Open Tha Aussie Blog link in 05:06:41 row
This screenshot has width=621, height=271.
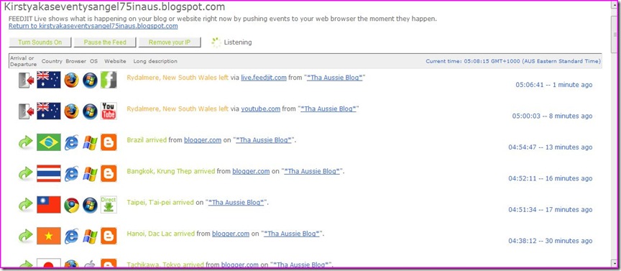335,78
